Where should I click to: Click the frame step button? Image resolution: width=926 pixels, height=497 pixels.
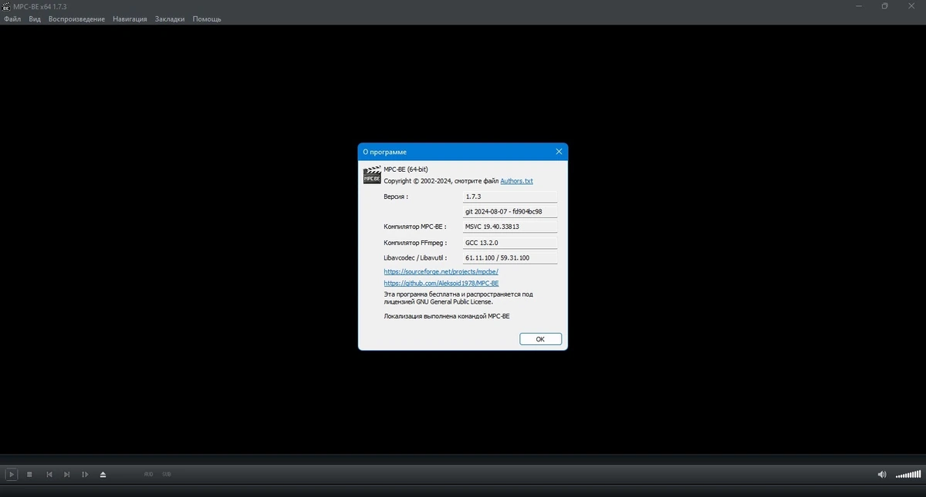[85, 475]
